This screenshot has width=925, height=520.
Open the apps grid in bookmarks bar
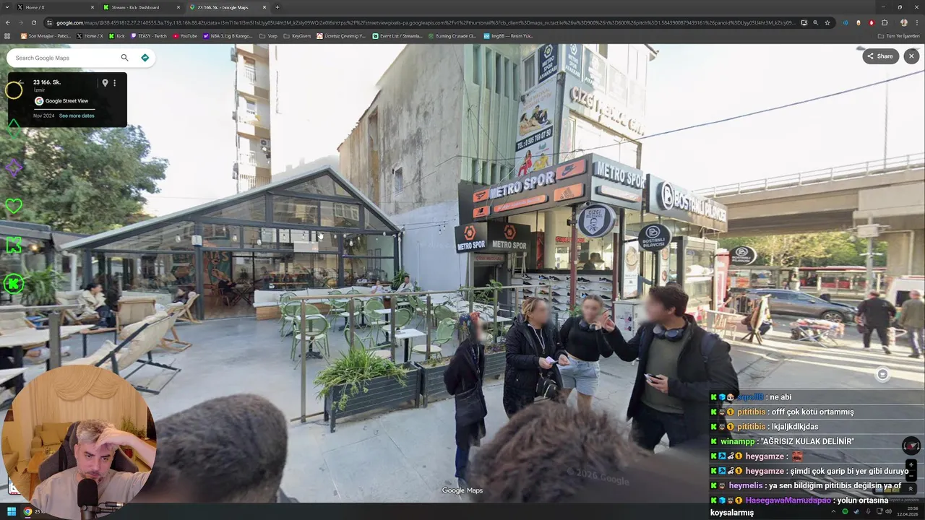(x=7, y=35)
